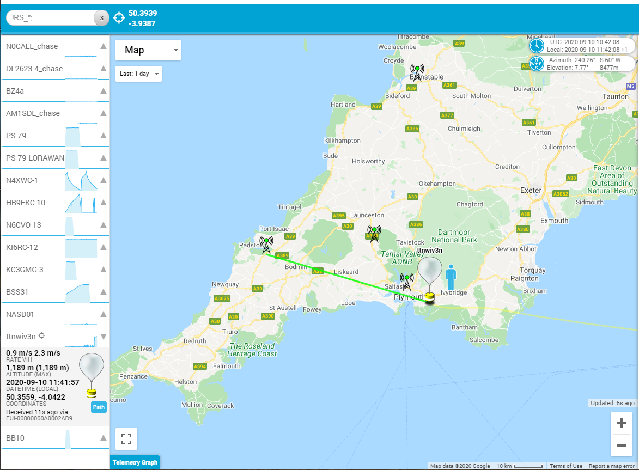This screenshot has width=639, height=470.
Task: Click the compass icon beside Azimuth
Action: 536,64
